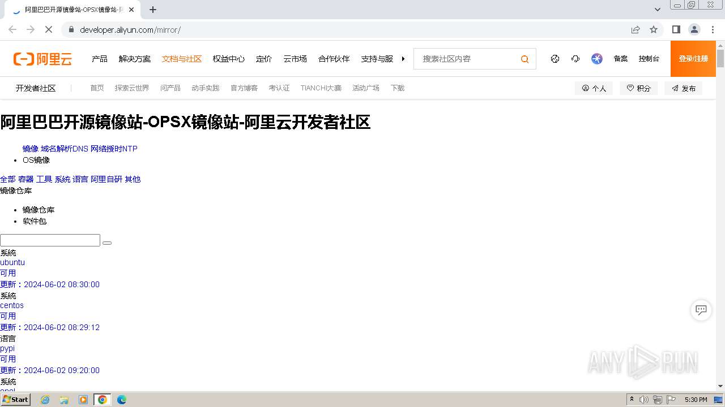Click 网络授时NTP link
Image resolution: width=725 pixels, height=407 pixels.
(114, 149)
